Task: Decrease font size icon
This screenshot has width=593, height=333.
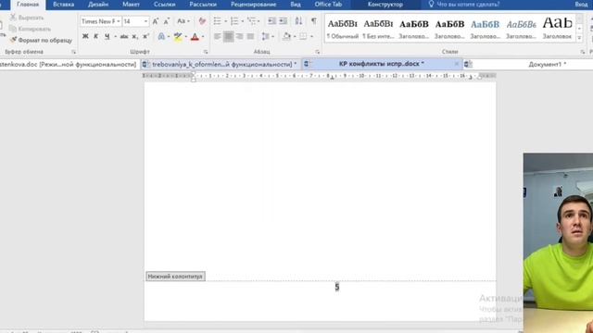Action: tap(166, 21)
